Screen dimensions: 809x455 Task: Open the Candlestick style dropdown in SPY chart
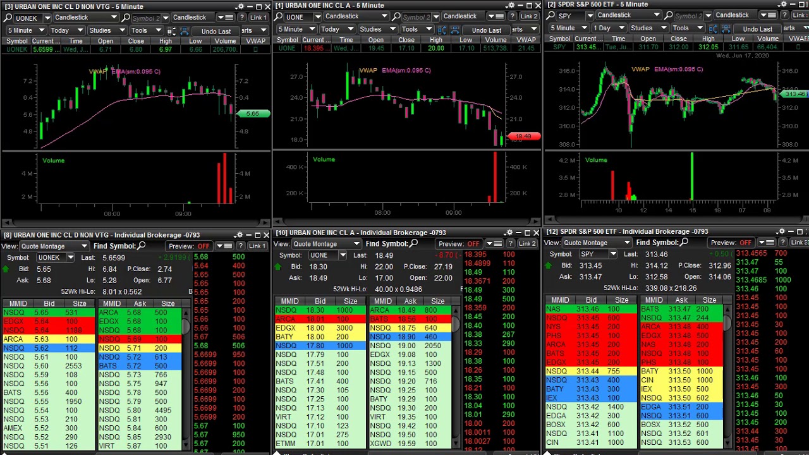[x=628, y=15]
